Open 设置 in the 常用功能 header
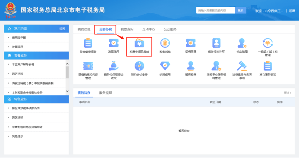Screen dimensions: 299x158 [x=62, y=29]
